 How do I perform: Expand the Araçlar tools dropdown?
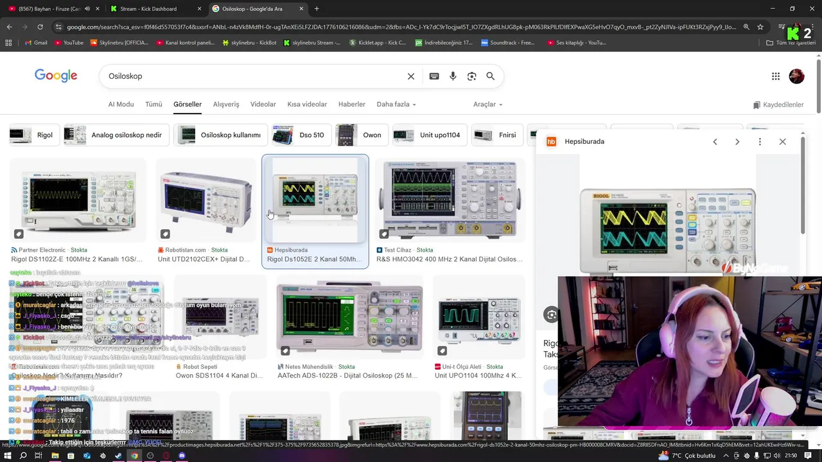[488, 104]
